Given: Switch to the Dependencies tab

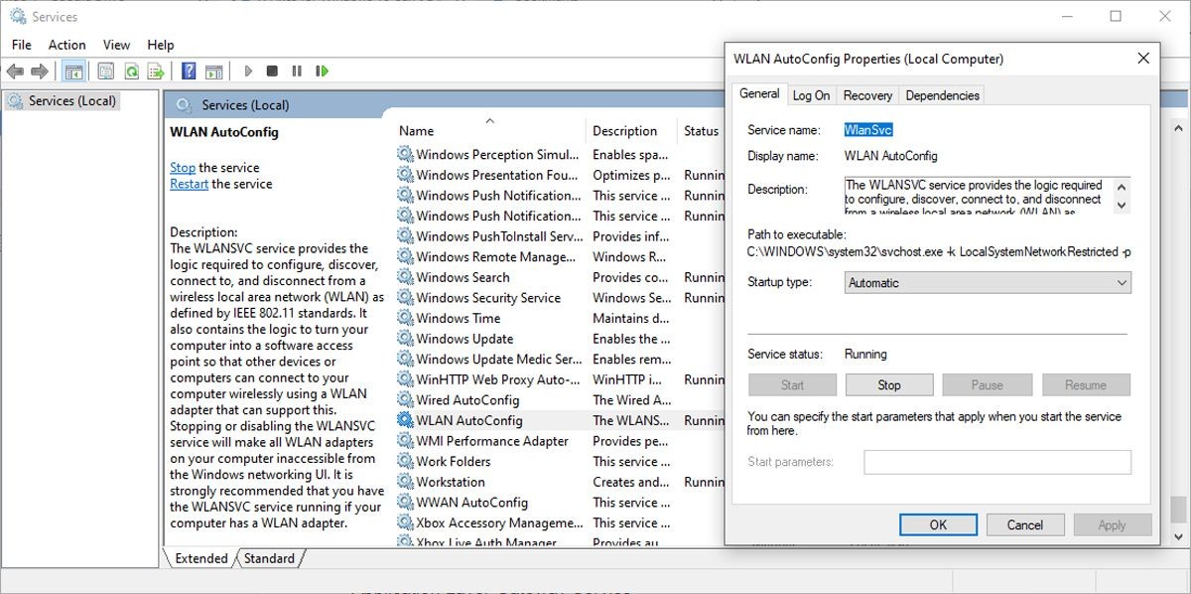Looking at the screenshot, I should [x=943, y=95].
